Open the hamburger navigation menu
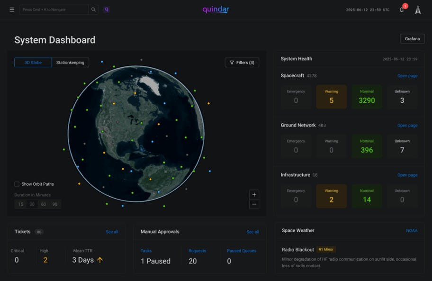Image resolution: width=432 pixels, height=281 pixels. coord(12,9)
